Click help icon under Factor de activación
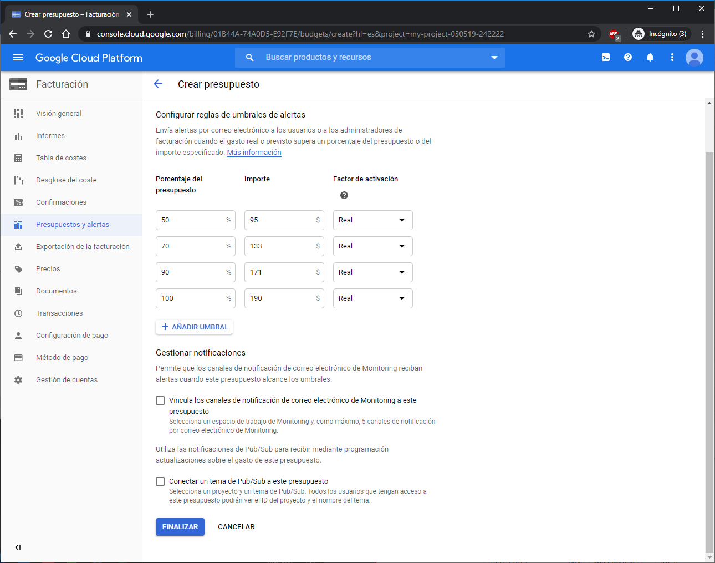This screenshot has height=563, width=715. click(x=344, y=195)
